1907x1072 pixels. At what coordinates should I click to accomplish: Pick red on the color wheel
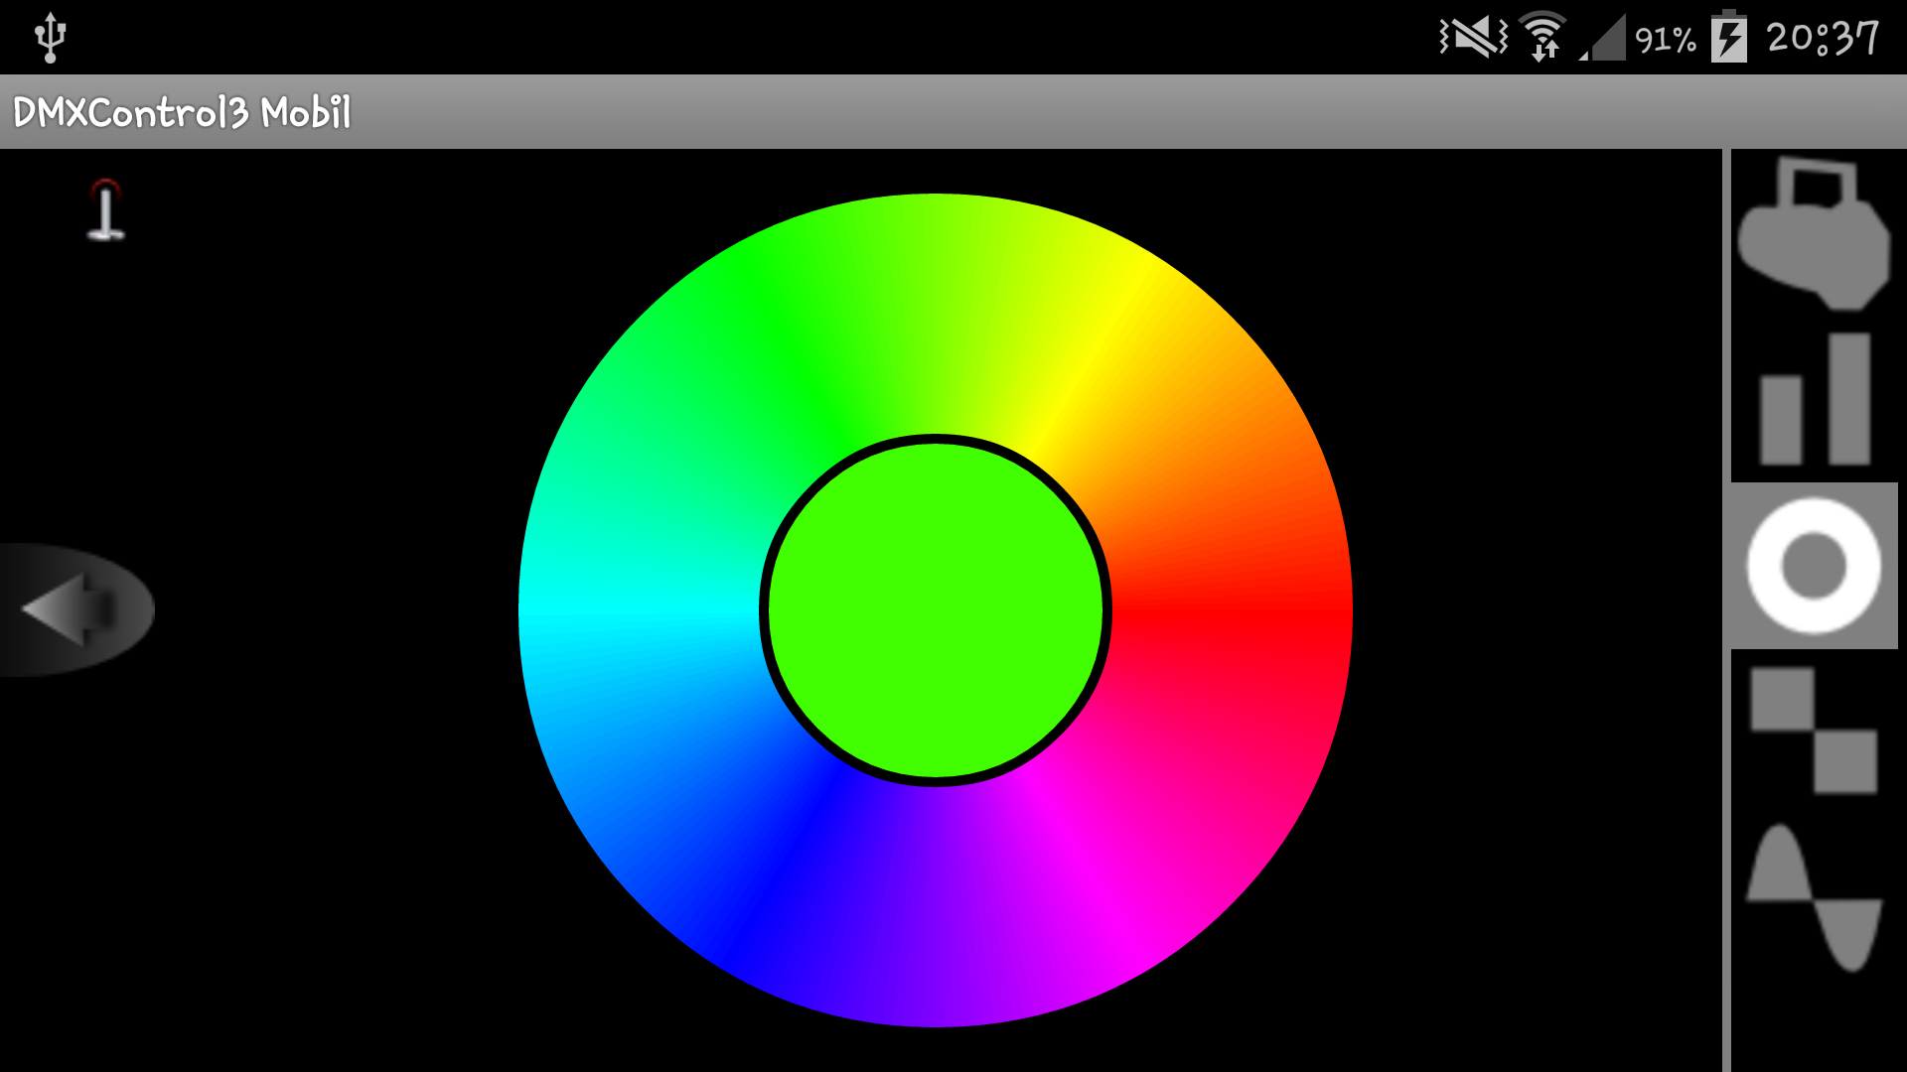click(x=1232, y=609)
